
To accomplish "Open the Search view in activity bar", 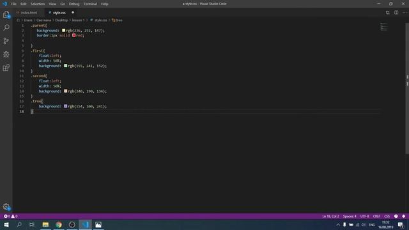I will point(6,27).
